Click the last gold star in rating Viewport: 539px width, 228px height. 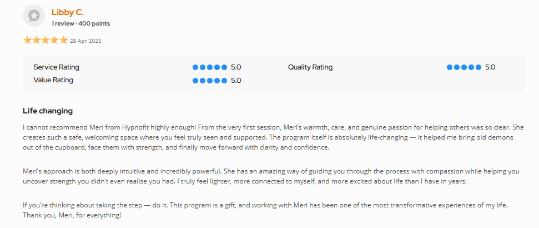pyautogui.click(x=63, y=41)
